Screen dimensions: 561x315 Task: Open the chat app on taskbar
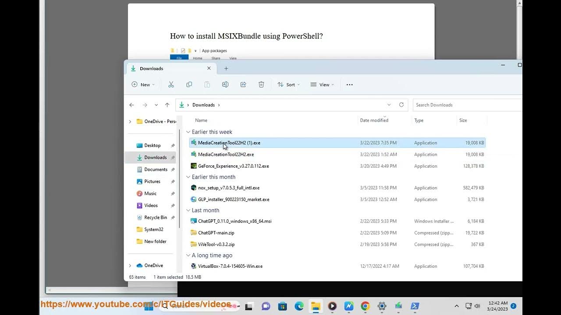(x=266, y=306)
